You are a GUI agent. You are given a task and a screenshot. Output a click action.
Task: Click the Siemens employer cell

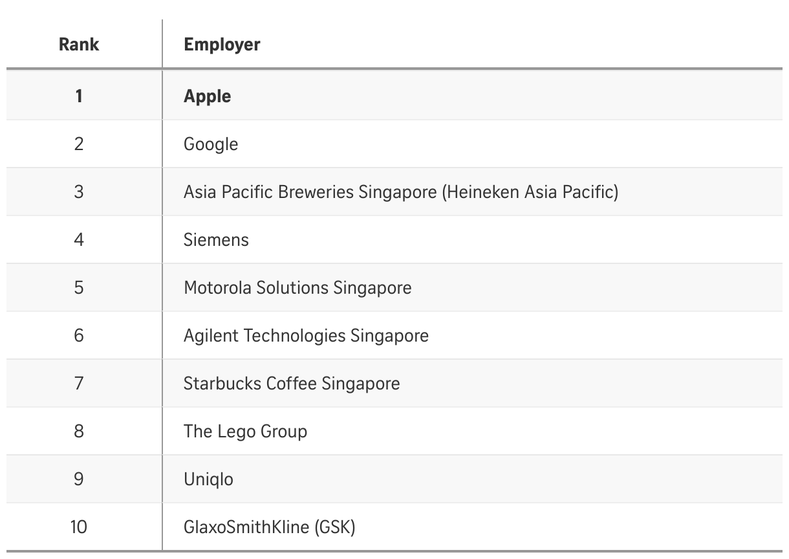coord(216,240)
